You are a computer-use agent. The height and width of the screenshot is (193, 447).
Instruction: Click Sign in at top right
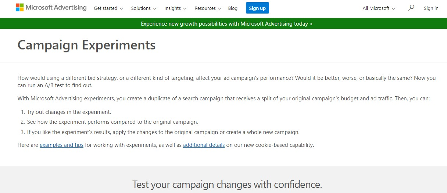431,8
